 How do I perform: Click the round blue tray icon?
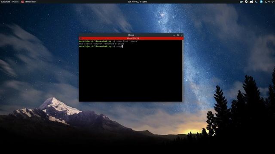pyautogui.click(x=261, y=2)
